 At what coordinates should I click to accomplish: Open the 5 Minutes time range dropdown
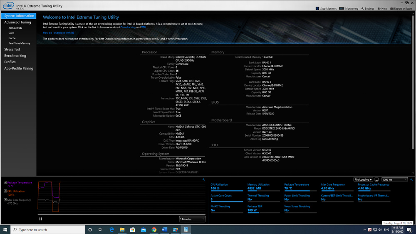[192, 219]
